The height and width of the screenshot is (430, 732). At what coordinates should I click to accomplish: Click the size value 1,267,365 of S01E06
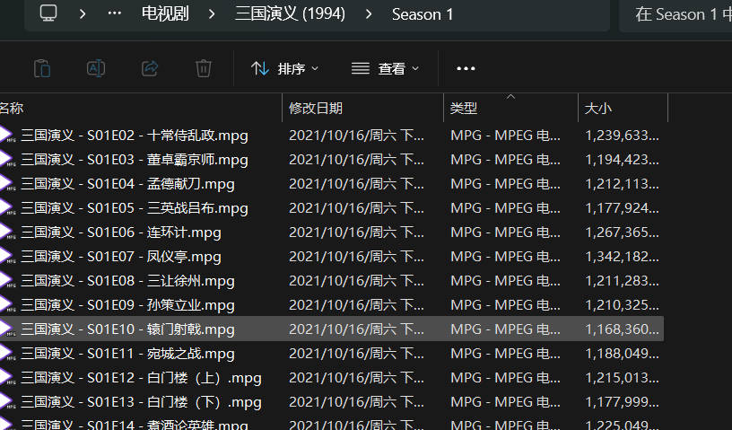click(623, 233)
